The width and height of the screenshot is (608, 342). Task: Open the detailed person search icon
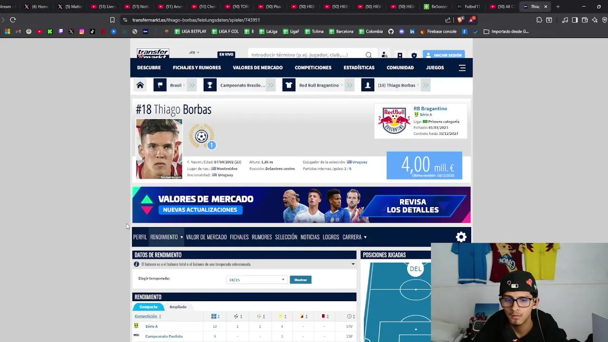pyautogui.click(x=385, y=55)
